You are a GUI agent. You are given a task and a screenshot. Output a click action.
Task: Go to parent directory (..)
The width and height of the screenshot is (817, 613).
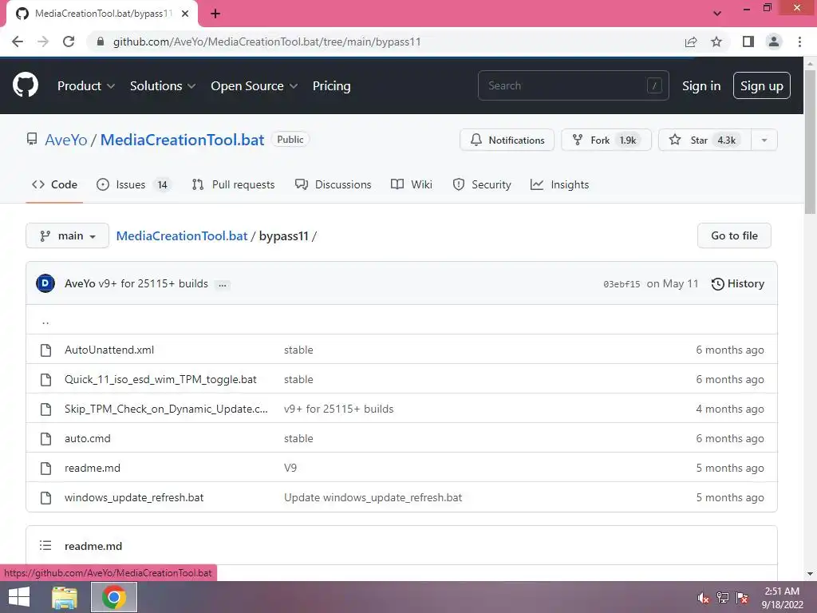[45, 321]
